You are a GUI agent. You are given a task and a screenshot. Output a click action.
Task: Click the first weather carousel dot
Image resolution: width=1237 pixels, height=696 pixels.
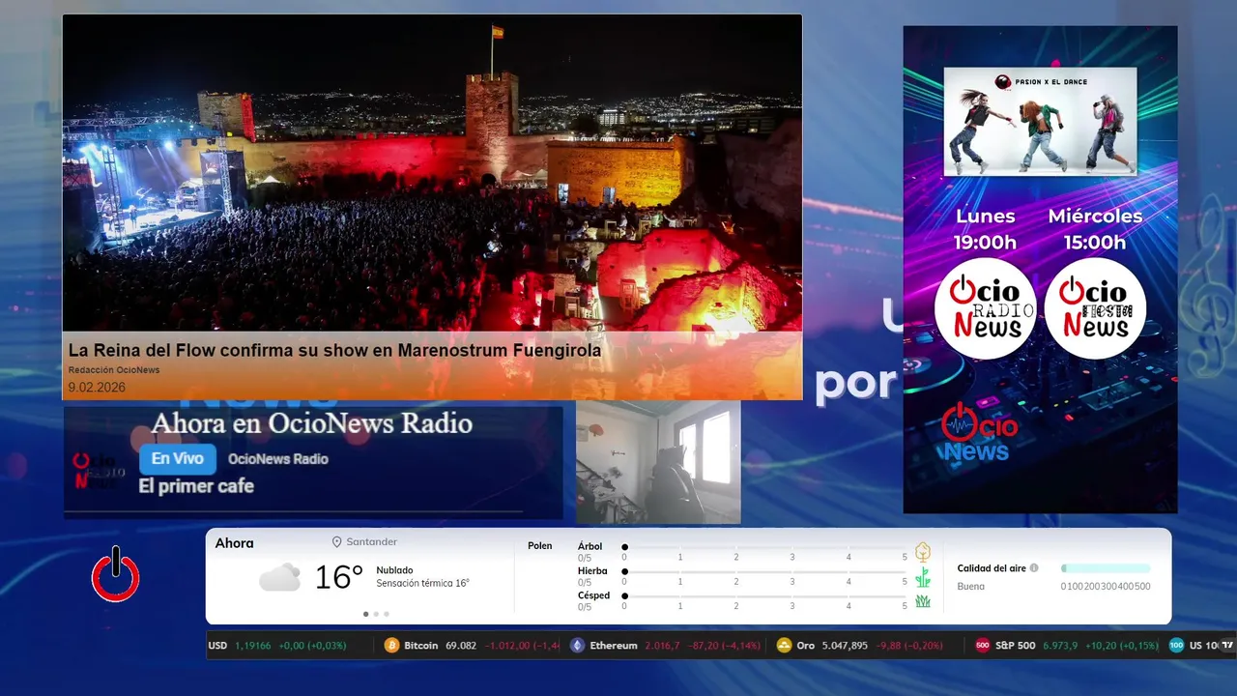tap(366, 614)
